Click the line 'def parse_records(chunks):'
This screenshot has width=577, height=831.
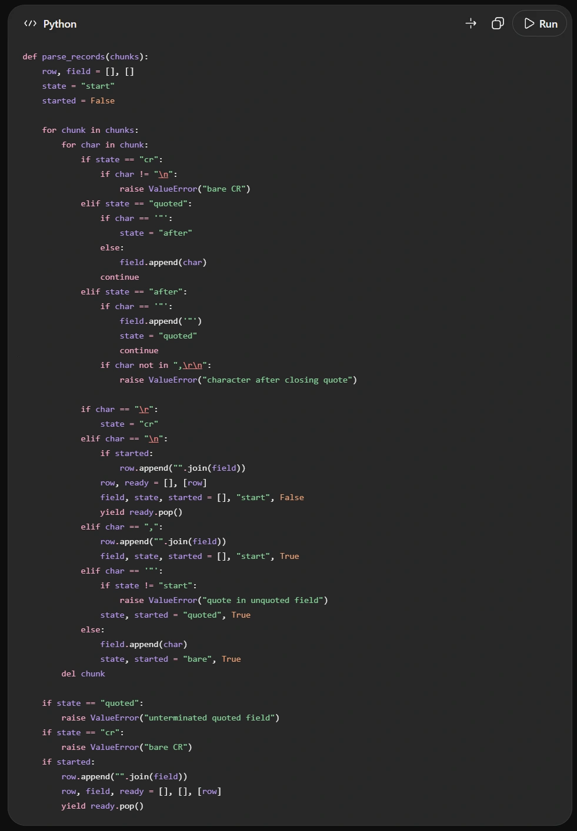[x=85, y=56]
